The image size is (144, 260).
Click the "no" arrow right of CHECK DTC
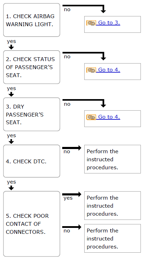[x=72, y=148]
